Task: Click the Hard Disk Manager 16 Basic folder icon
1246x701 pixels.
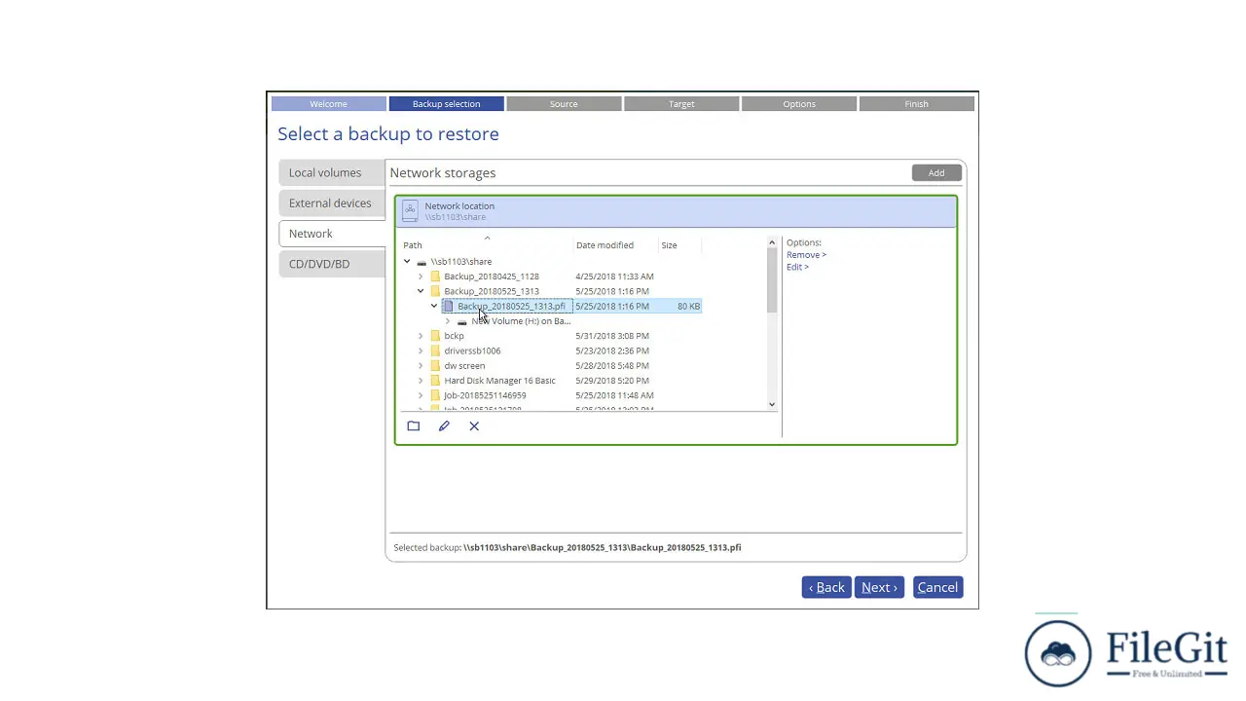Action: click(x=435, y=381)
